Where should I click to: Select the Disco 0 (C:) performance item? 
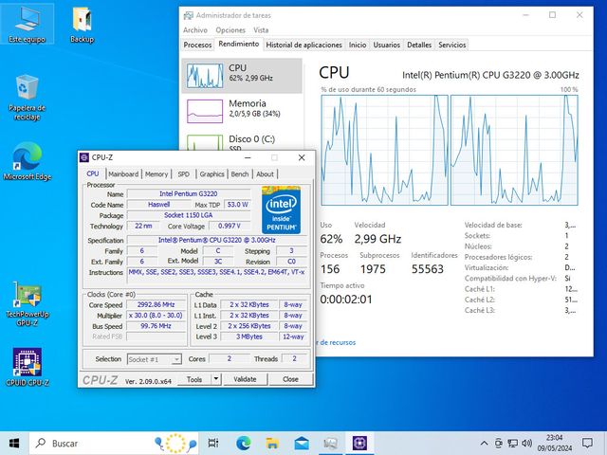tap(242, 141)
